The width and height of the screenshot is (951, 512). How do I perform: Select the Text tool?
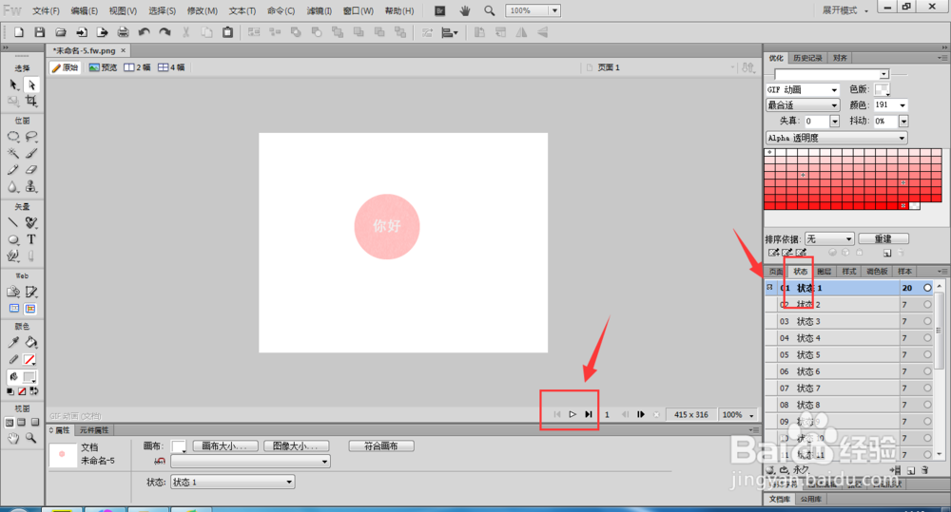[31, 239]
